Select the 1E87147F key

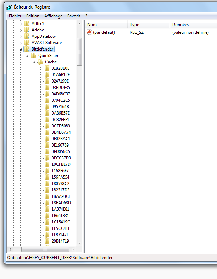coord(60,235)
